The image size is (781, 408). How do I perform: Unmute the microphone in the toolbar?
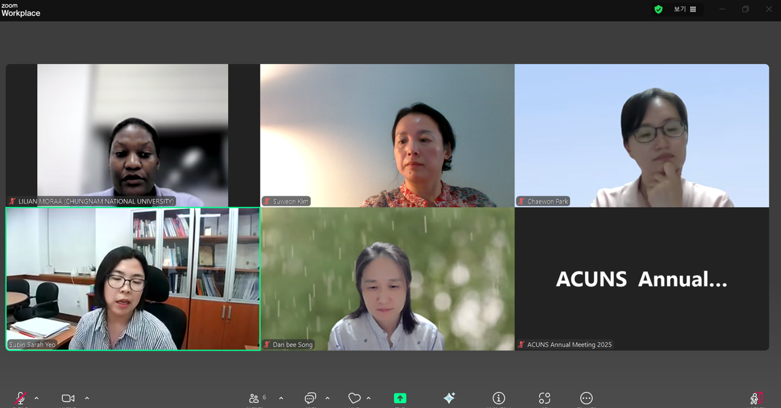point(21,398)
